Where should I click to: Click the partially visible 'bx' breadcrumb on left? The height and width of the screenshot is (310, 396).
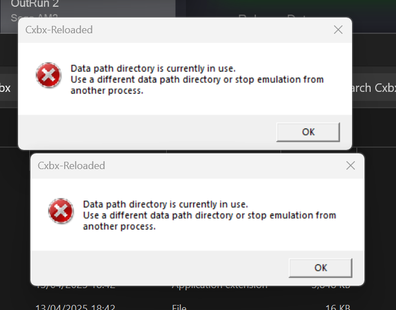click(5, 88)
